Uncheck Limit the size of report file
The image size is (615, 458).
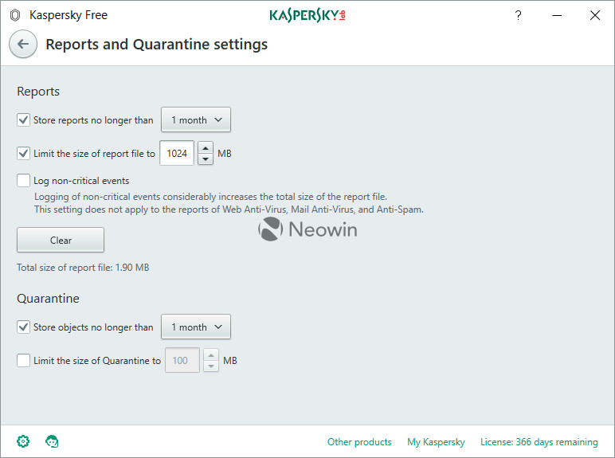24,153
